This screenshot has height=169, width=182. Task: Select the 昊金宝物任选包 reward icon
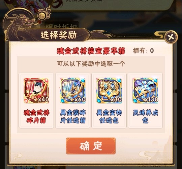[109, 91]
